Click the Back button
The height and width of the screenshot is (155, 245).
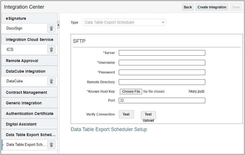coord(188,7)
